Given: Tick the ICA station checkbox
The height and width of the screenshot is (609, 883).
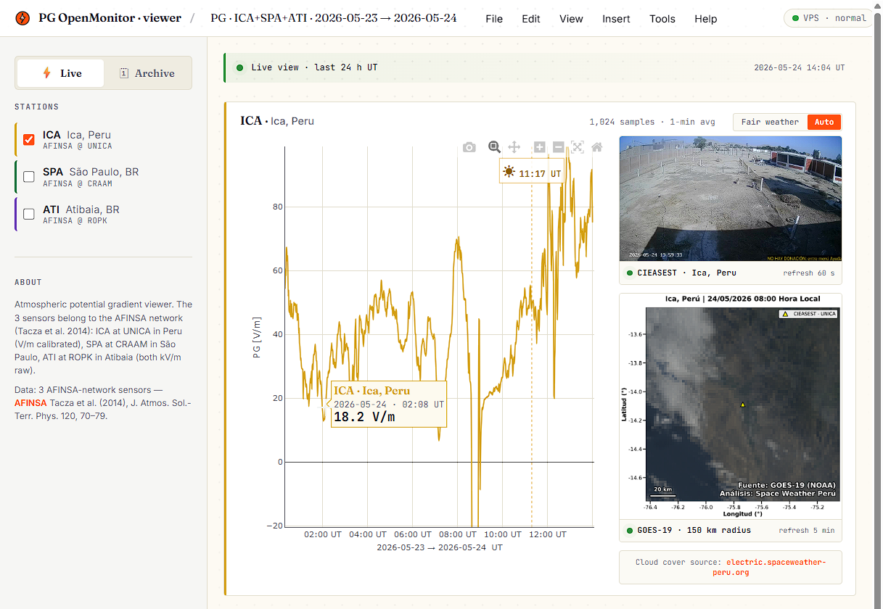Looking at the screenshot, I should tap(29, 139).
